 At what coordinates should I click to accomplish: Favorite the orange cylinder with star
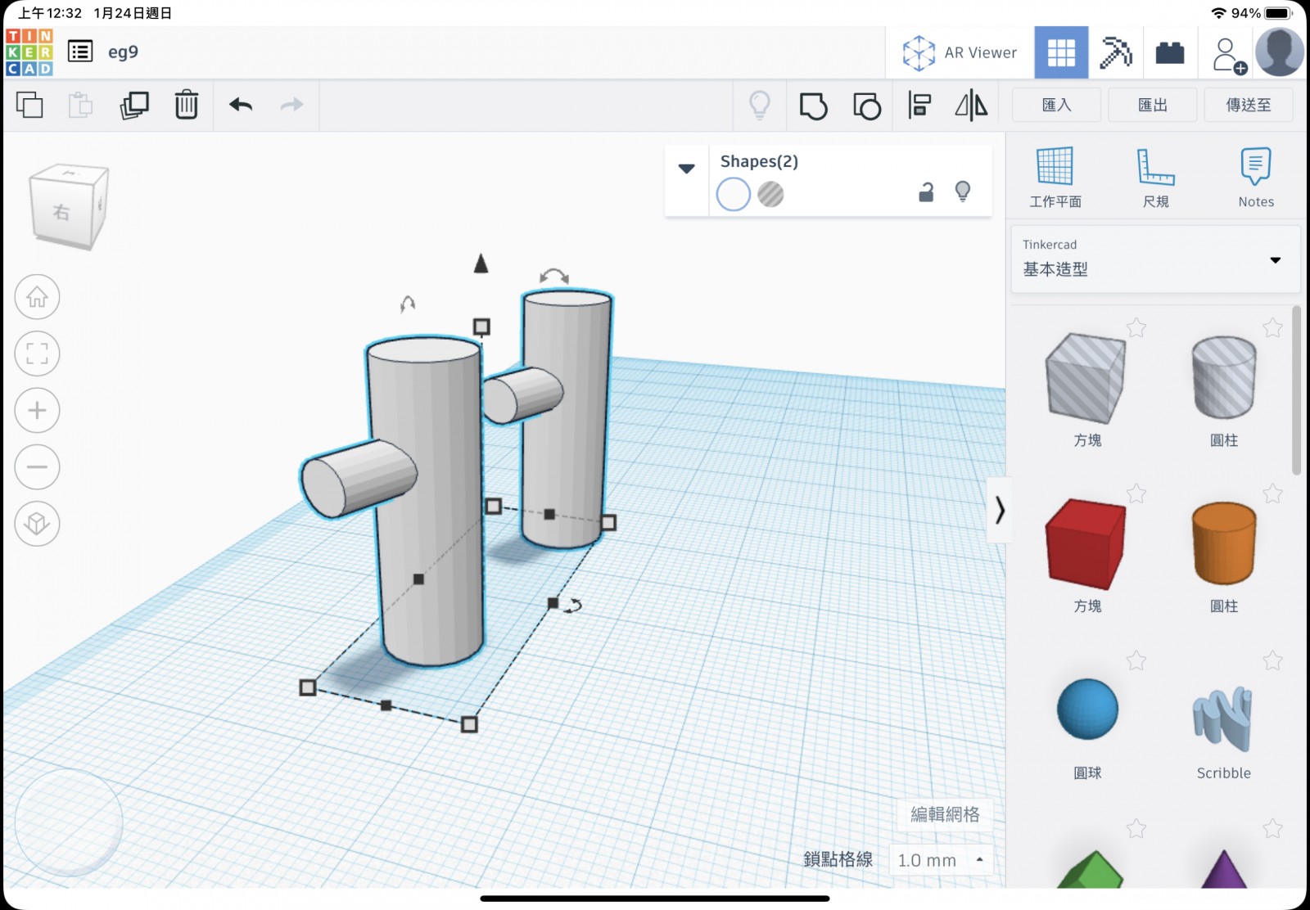click(x=1272, y=493)
